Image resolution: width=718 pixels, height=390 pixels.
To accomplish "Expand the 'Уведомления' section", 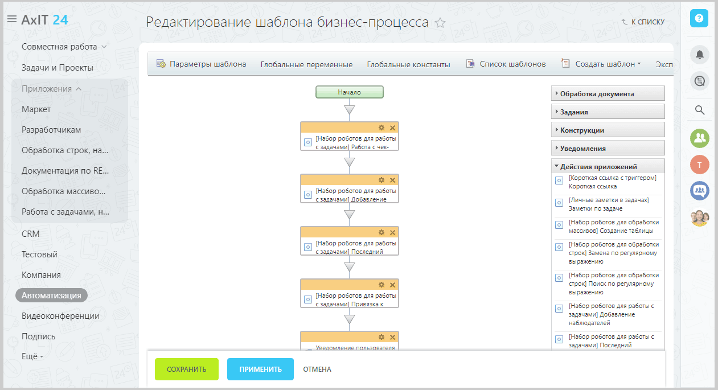I will pos(608,148).
